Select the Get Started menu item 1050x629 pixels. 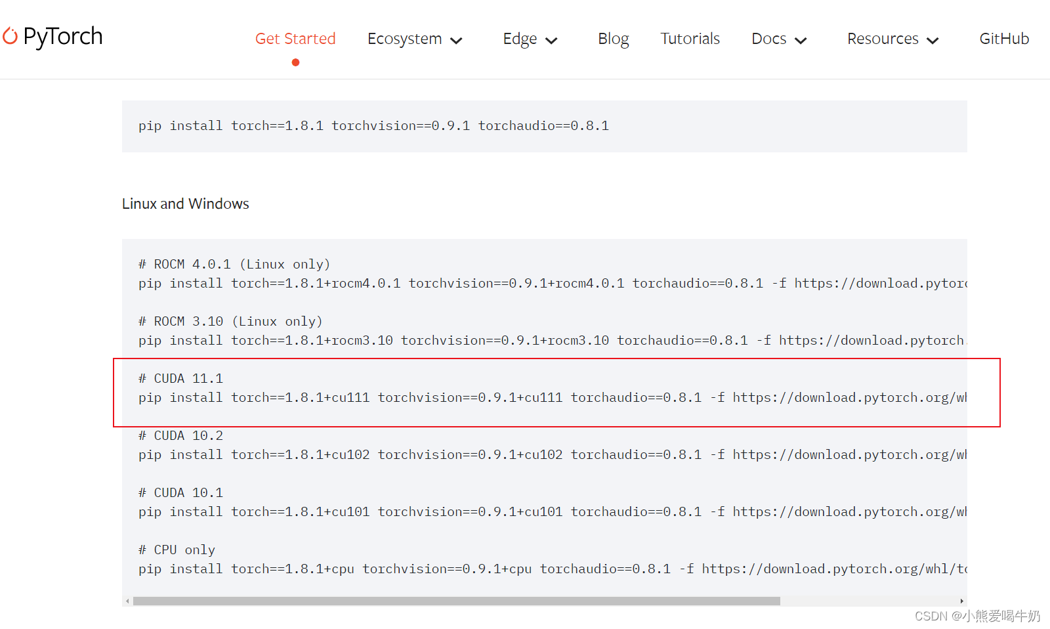point(295,39)
